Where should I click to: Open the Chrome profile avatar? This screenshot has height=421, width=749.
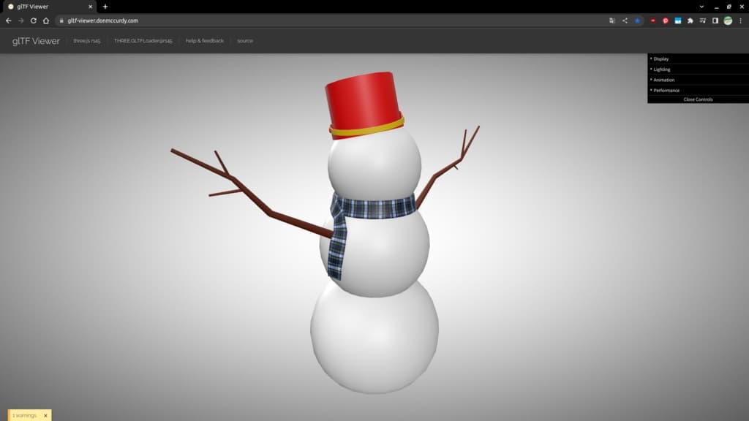(x=728, y=20)
